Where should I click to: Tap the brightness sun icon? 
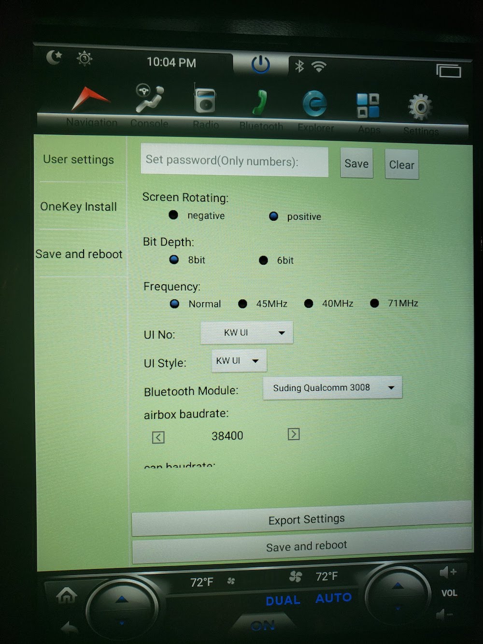[x=85, y=58]
